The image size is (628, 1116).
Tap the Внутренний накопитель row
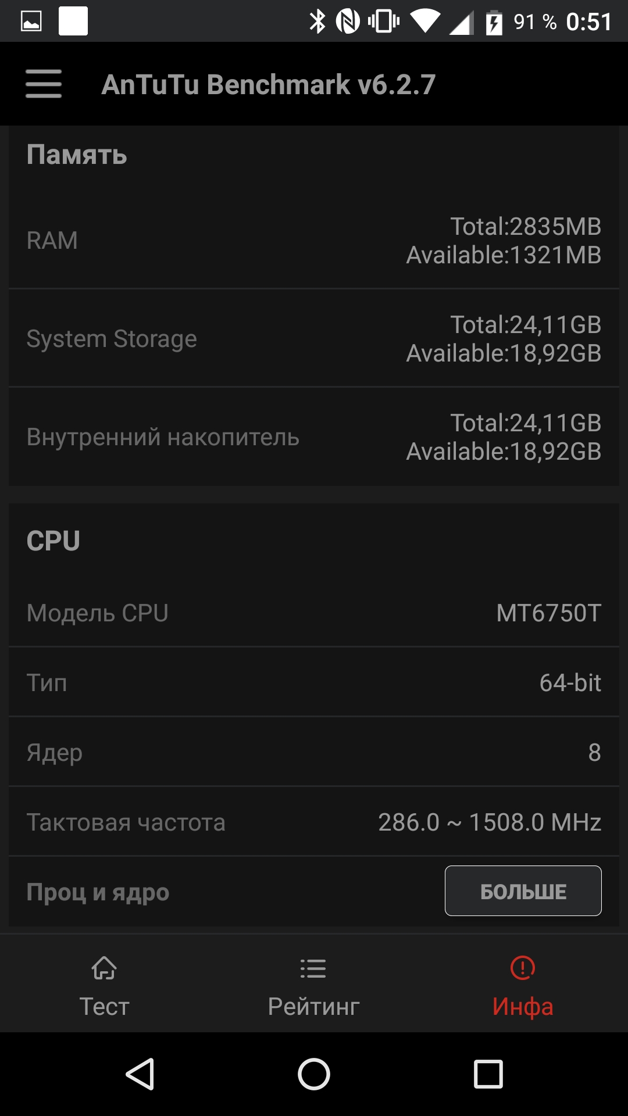(x=314, y=437)
